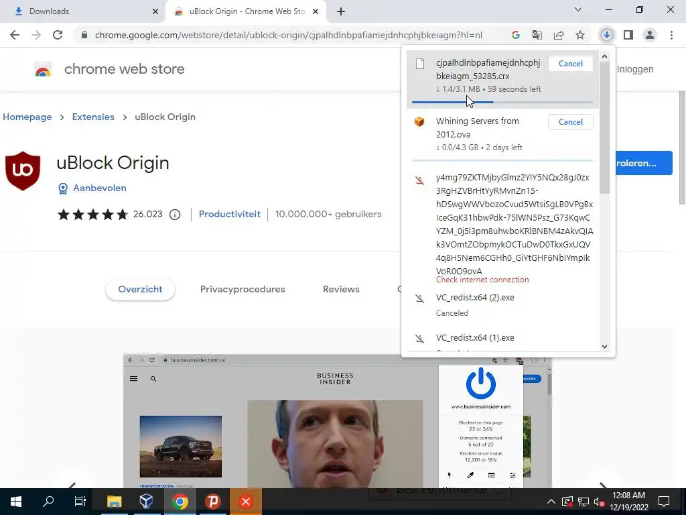Open a new browser tab
The image size is (686, 515).
click(341, 11)
